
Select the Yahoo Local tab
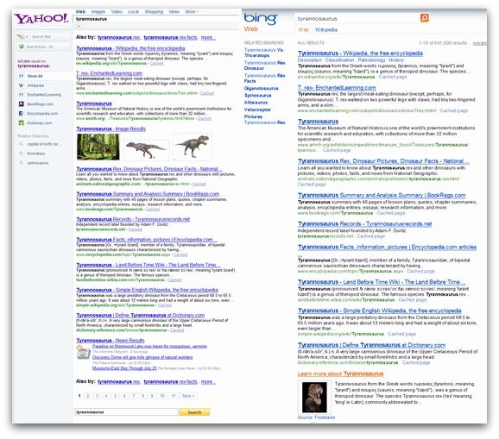pos(134,12)
